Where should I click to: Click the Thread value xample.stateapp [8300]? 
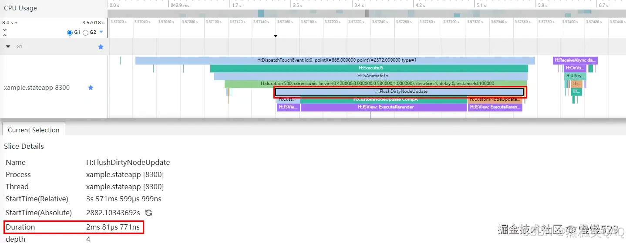click(125, 187)
